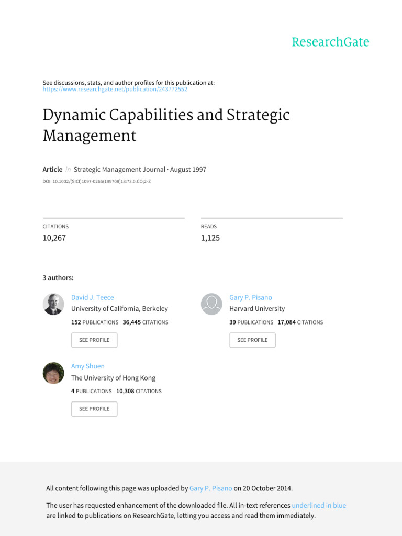Click See Profile under Amy Shuen
The image size is (402, 536).
point(94,409)
